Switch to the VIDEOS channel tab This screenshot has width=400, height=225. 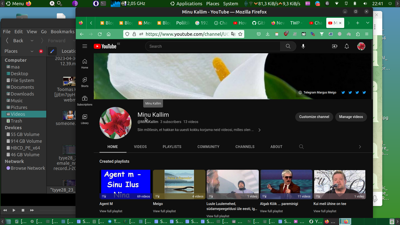(x=140, y=147)
